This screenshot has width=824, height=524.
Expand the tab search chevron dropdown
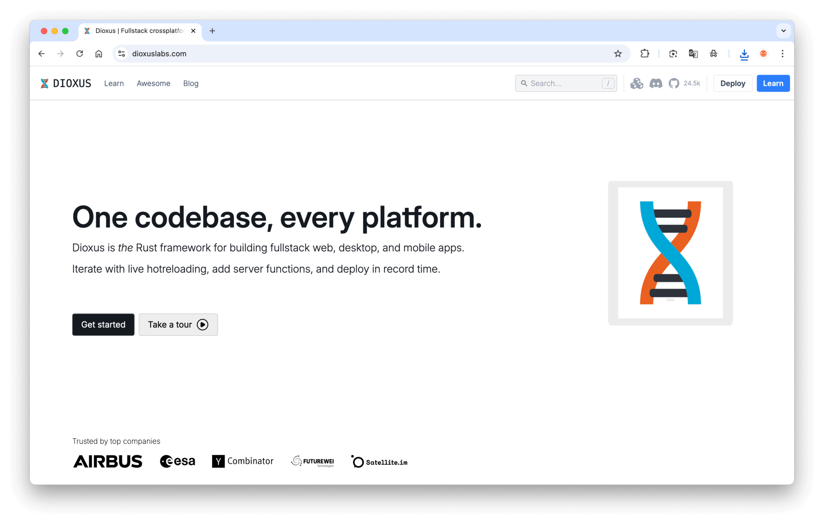pos(783,31)
